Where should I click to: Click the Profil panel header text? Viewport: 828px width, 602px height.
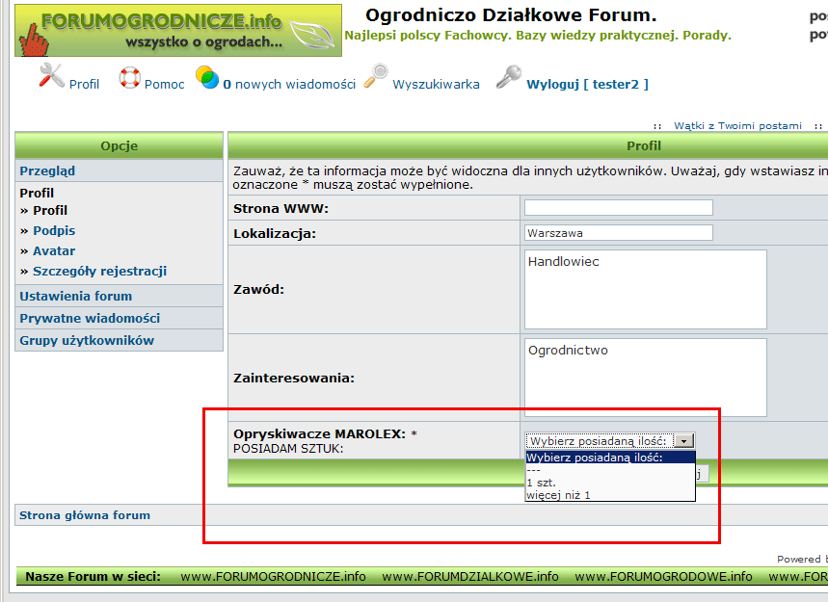point(644,145)
